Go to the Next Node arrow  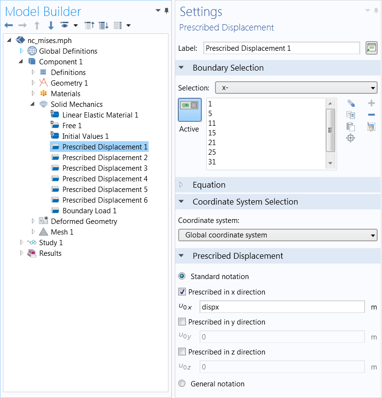pos(23,25)
